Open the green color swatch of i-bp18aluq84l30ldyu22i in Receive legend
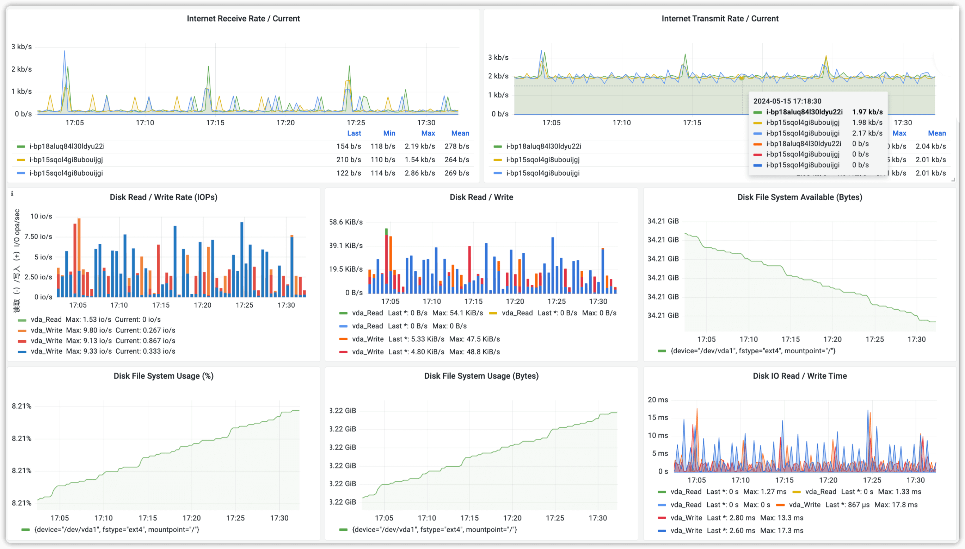The height and width of the screenshot is (549, 965). [x=21, y=147]
